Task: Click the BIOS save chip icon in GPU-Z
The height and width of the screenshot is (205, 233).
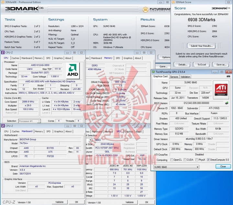Action: tap(227, 103)
